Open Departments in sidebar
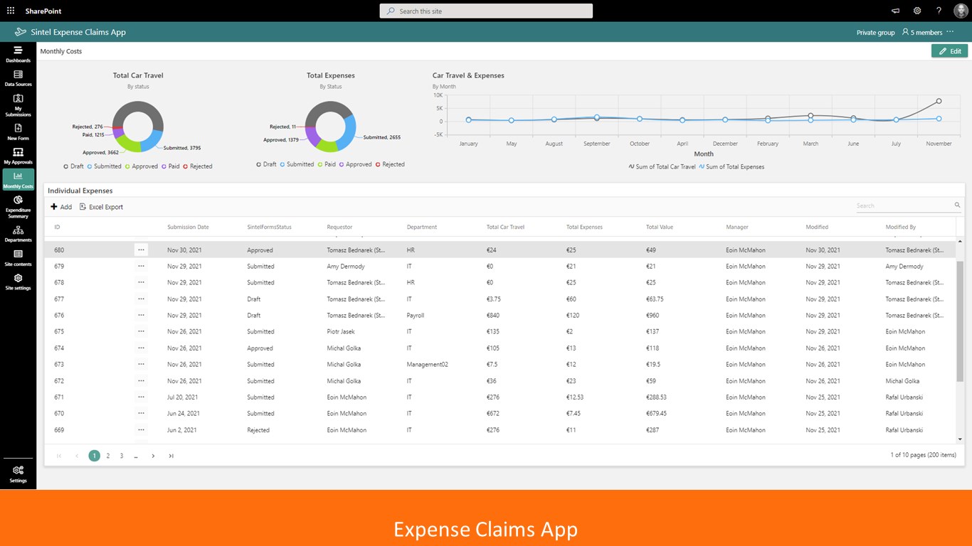 tap(18, 235)
